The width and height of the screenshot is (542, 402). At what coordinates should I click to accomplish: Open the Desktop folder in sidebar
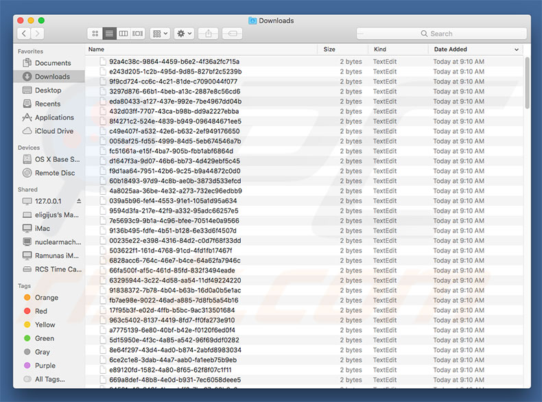coord(48,90)
